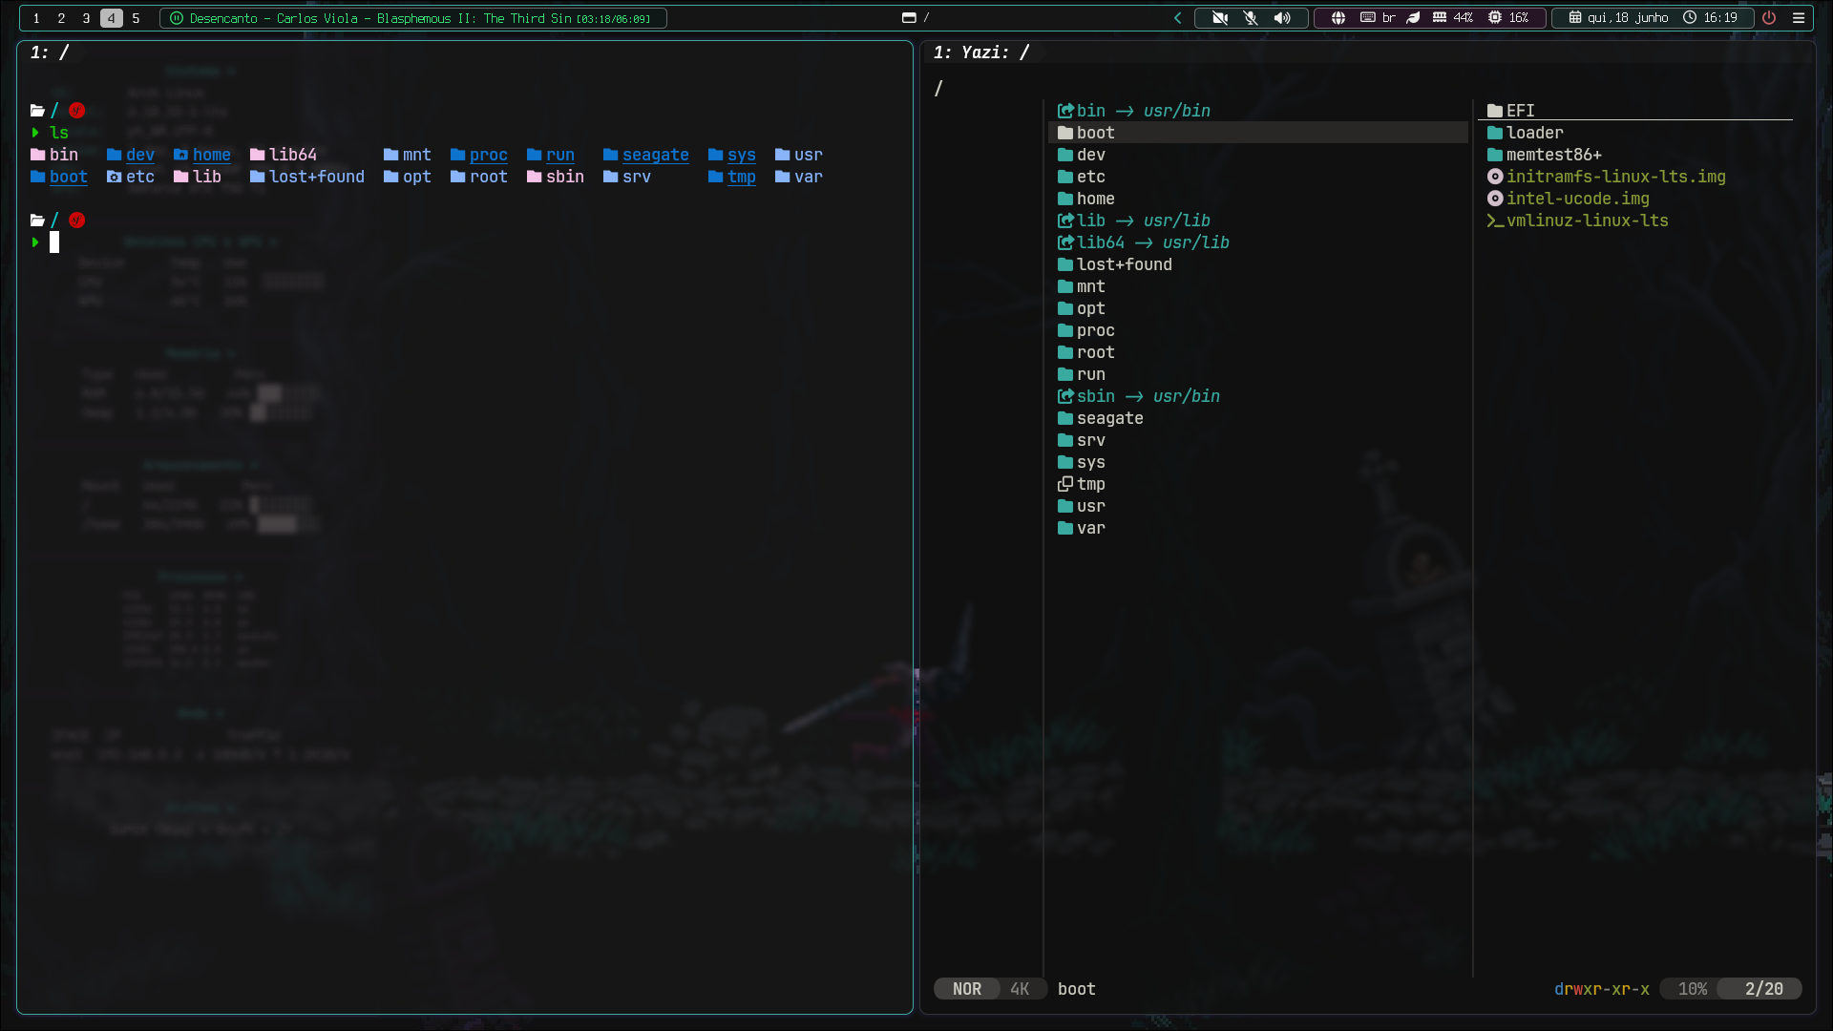Select the lib symlink to usr/lib
1833x1031 pixels.
tap(1258, 221)
